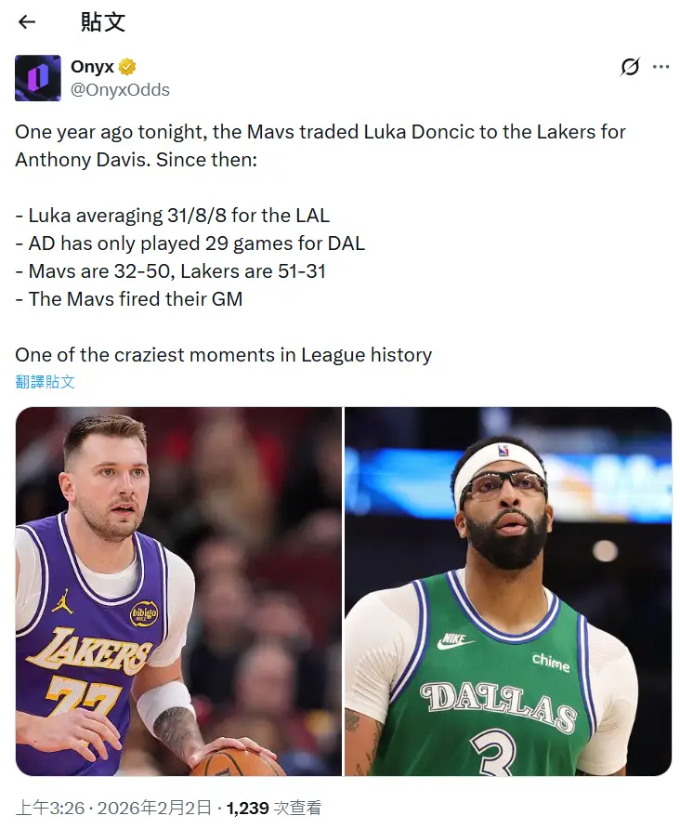Click the gold verified badge

pyautogui.click(x=127, y=67)
